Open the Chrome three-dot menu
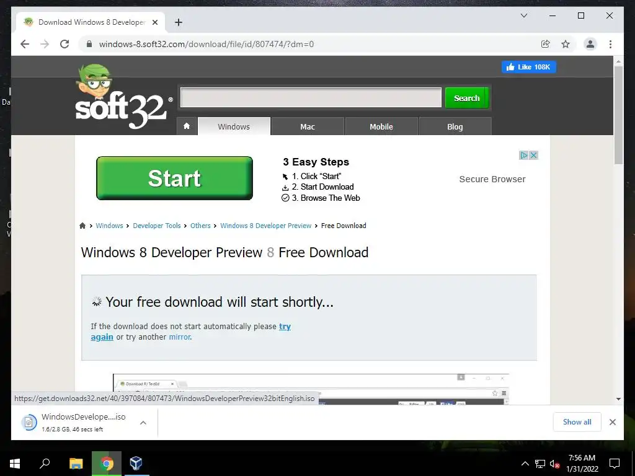 point(610,44)
